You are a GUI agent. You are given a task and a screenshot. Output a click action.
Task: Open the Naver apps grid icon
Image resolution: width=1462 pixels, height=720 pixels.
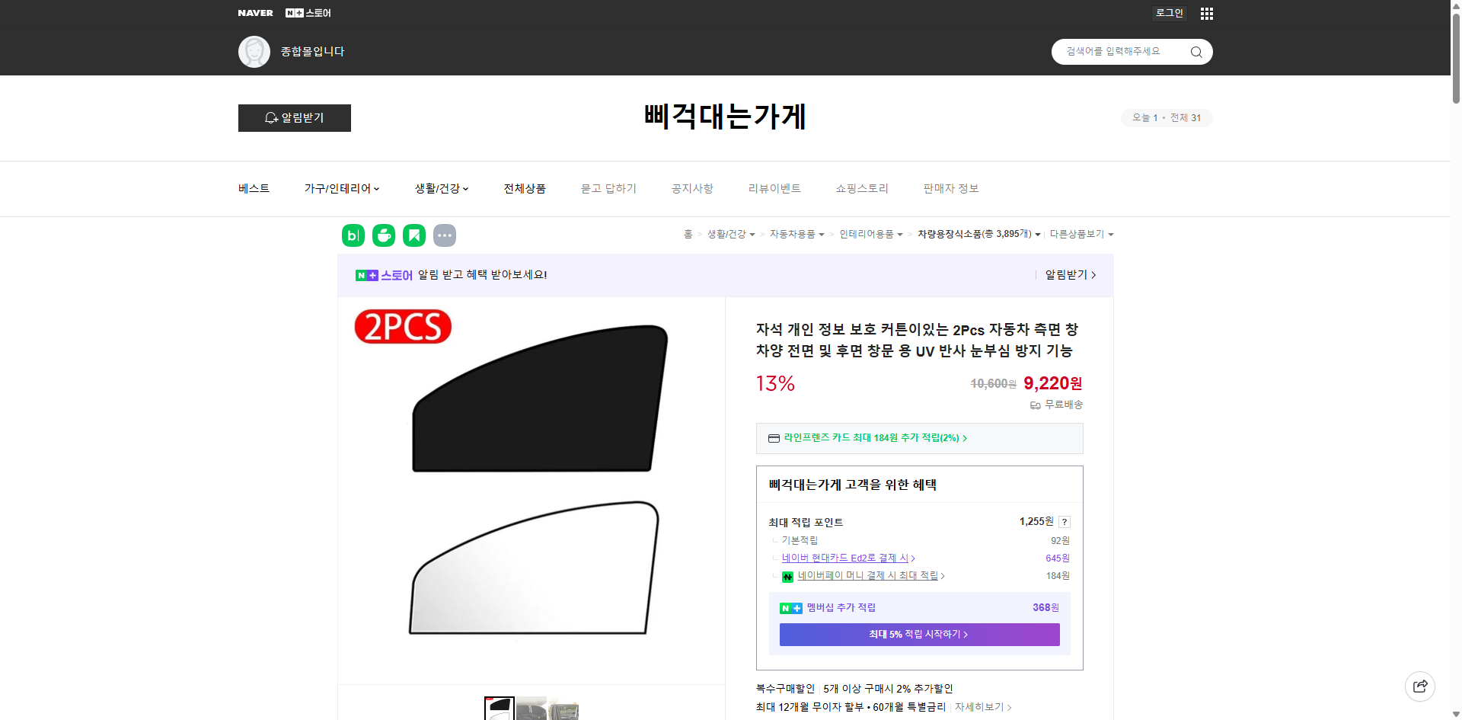click(x=1206, y=13)
